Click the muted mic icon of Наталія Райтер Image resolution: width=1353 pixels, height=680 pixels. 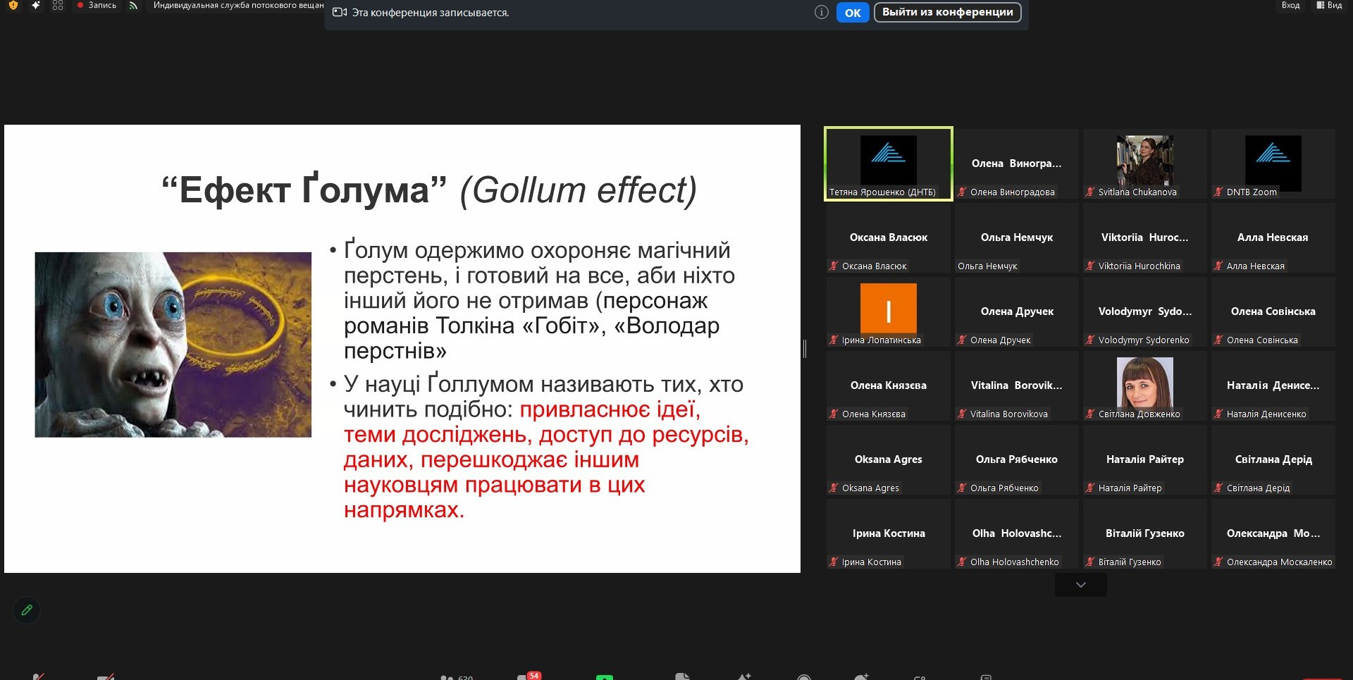pos(1090,488)
